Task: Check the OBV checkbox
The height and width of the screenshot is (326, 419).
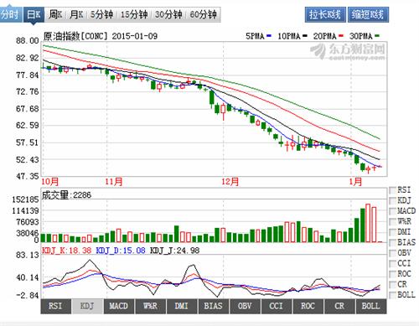Action: click(392, 253)
